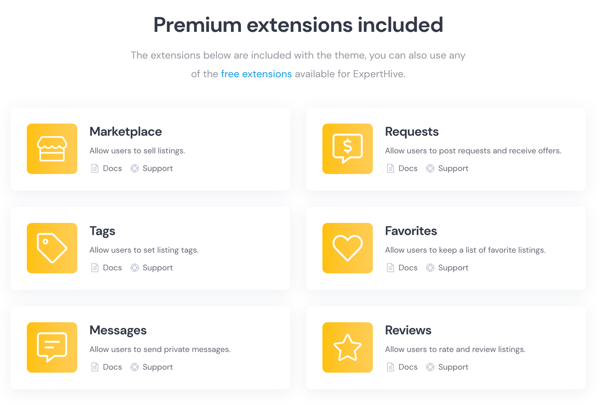This screenshot has width=604, height=405.
Task: Open the free extensions link
Action: 256,74
